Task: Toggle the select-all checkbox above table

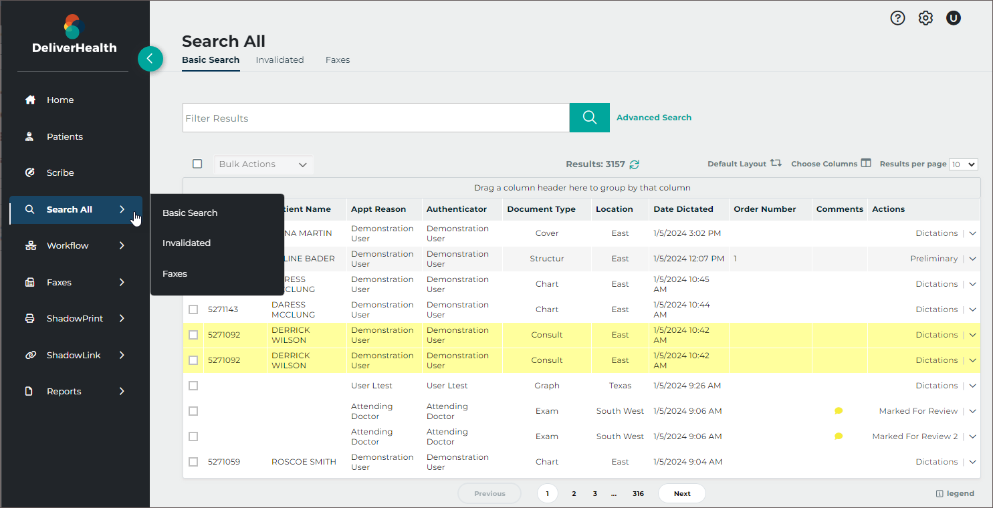Action: coord(197,164)
